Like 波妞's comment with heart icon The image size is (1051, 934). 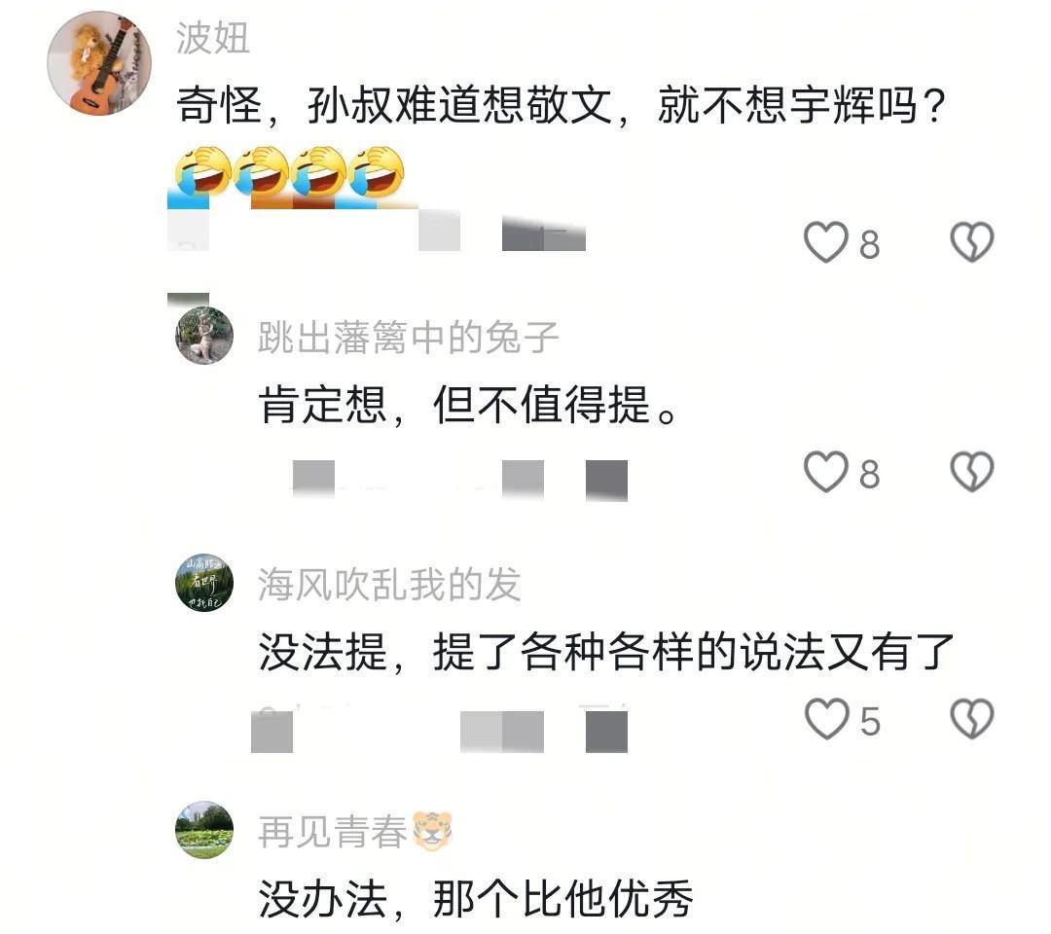[x=826, y=242]
